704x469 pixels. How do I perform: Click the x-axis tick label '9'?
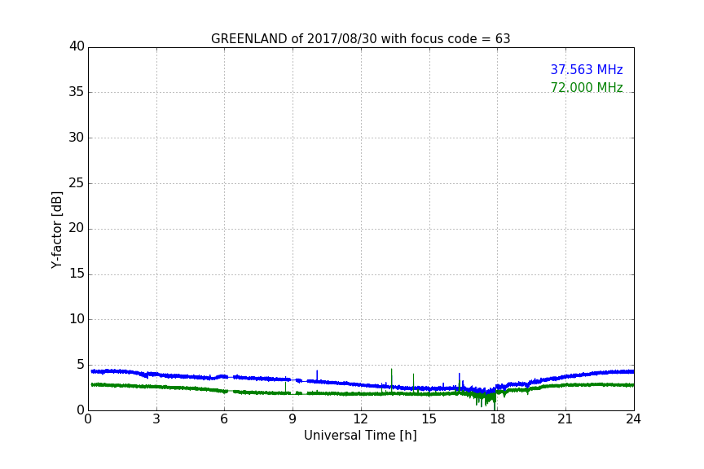293,419
